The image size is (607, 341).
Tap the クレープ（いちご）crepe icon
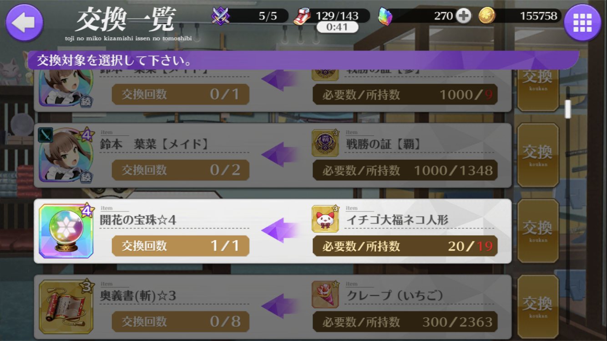325,294
